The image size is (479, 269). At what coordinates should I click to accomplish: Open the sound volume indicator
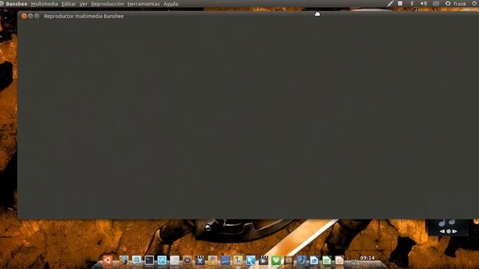[x=424, y=4]
